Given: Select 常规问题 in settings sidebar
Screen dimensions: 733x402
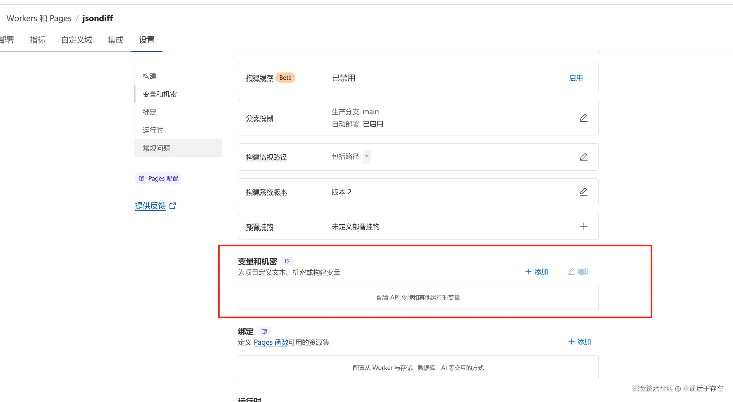Looking at the screenshot, I should pyautogui.click(x=156, y=148).
